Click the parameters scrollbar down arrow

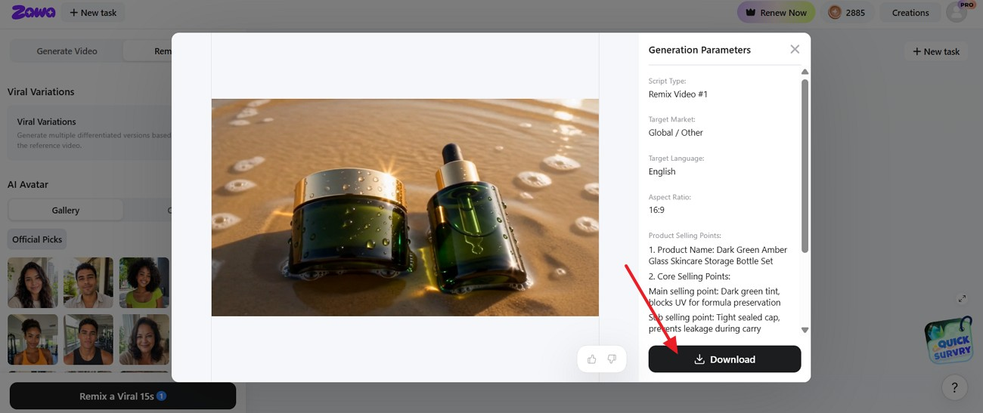coord(805,330)
